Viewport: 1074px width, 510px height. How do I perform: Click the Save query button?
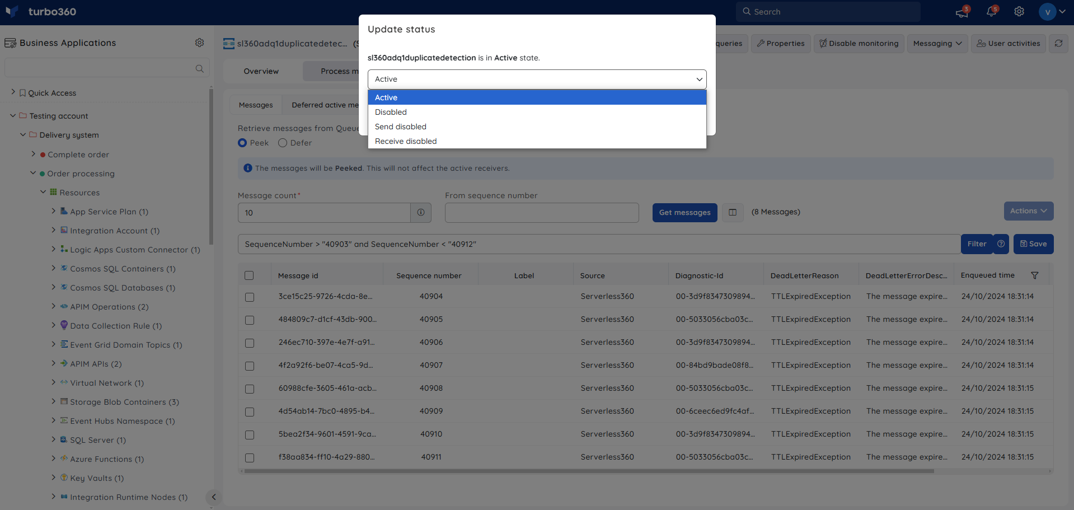click(x=1033, y=244)
